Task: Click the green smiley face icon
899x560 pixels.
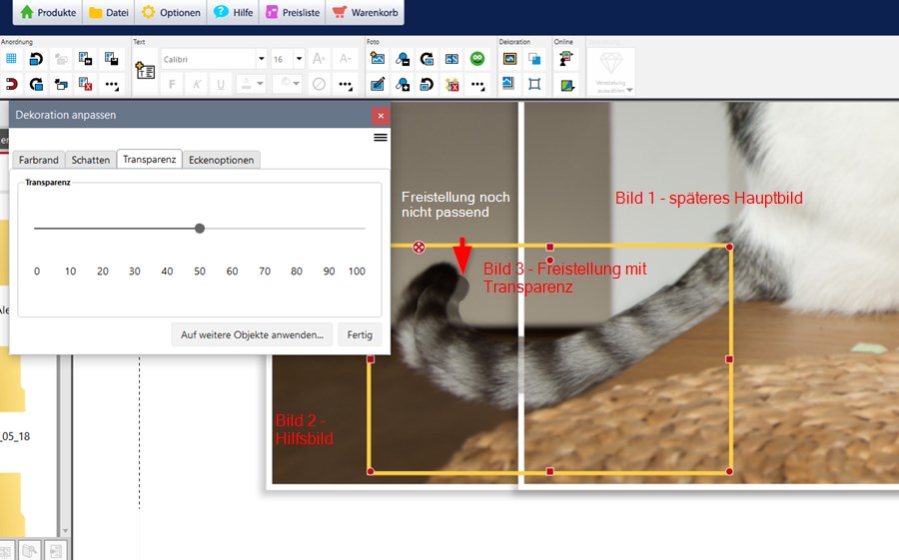Action: point(477,59)
